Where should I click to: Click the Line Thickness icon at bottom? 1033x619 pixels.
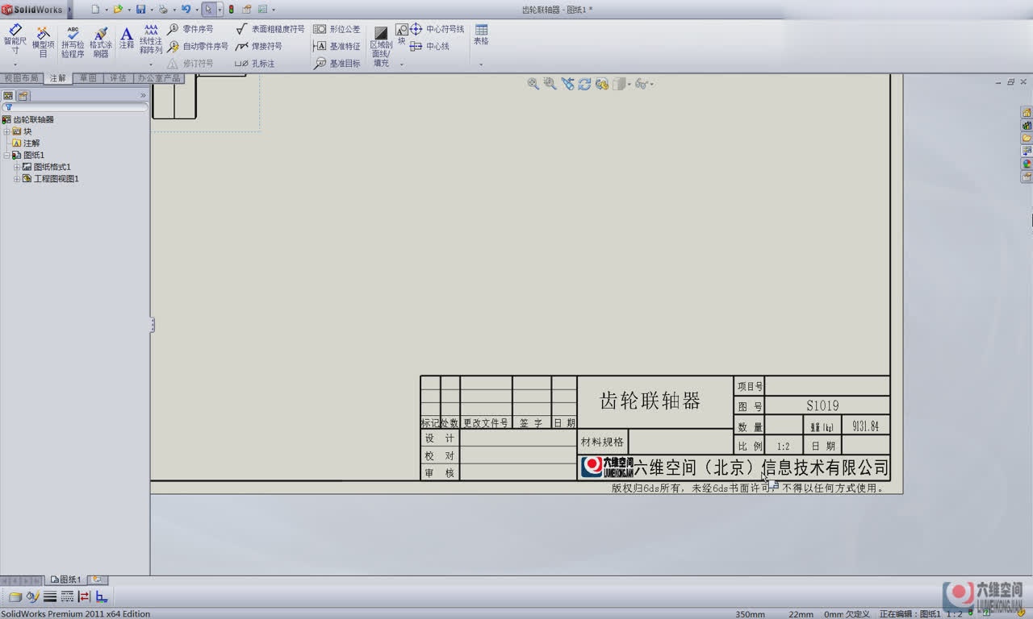(x=50, y=597)
